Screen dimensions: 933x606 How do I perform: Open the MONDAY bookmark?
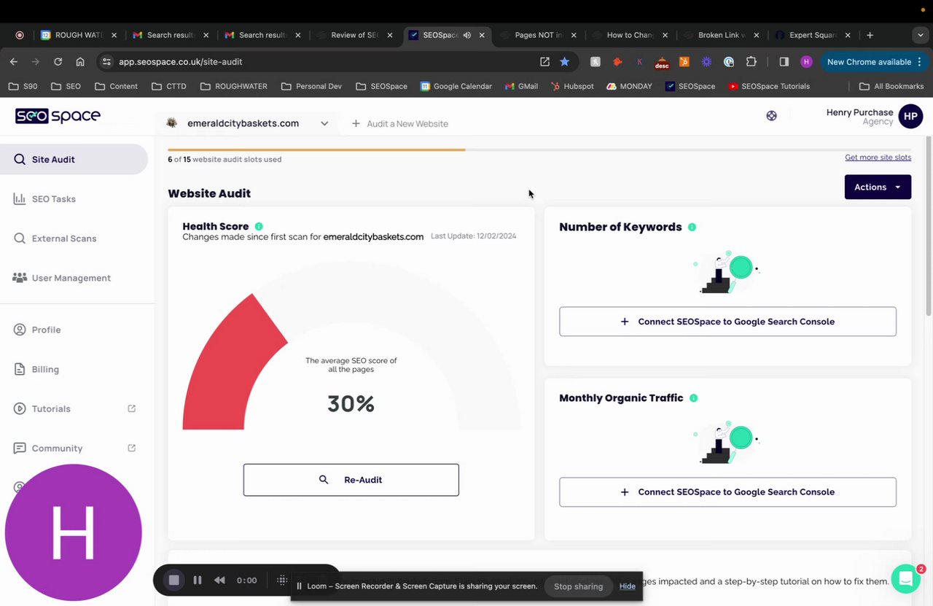point(628,86)
